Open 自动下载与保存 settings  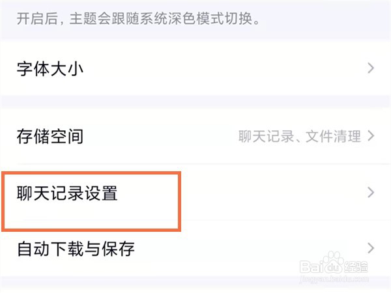coord(76,248)
